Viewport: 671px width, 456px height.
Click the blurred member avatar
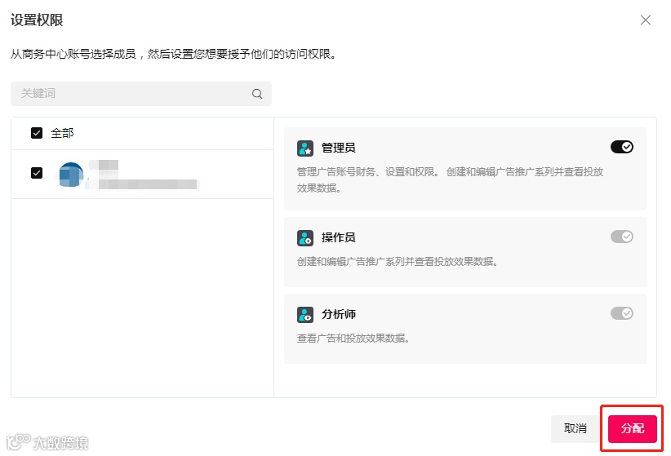tap(70, 175)
